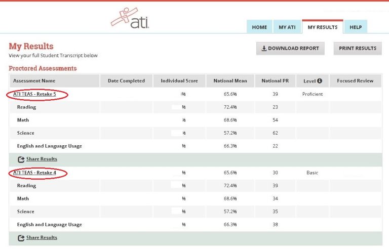Click the National PR column header
389x249 pixels.
(x=275, y=81)
